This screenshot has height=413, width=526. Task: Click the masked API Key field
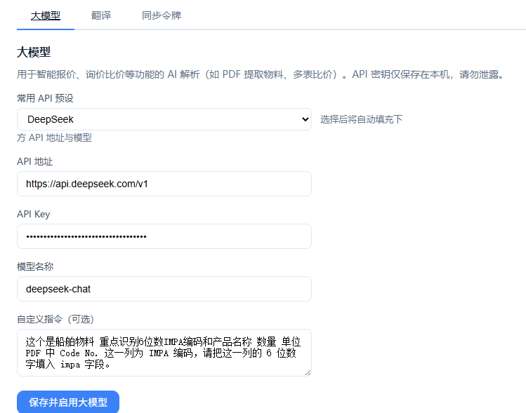pos(164,236)
